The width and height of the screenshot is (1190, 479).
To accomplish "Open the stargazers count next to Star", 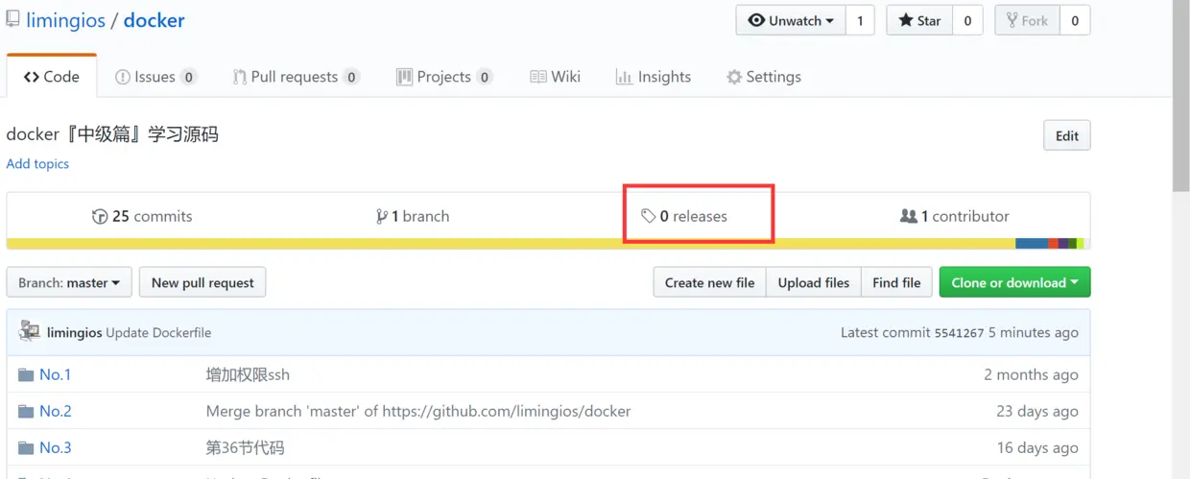I will (x=967, y=20).
